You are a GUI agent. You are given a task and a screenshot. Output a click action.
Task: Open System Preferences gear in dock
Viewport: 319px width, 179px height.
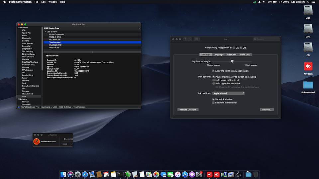click(x=199, y=174)
